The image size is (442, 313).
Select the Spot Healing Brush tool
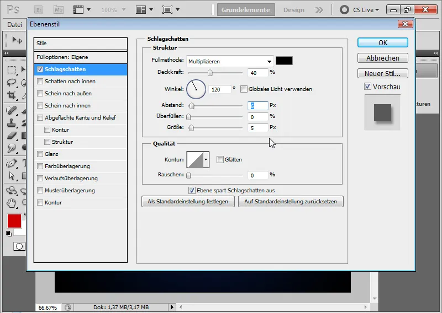(x=11, y=110)
